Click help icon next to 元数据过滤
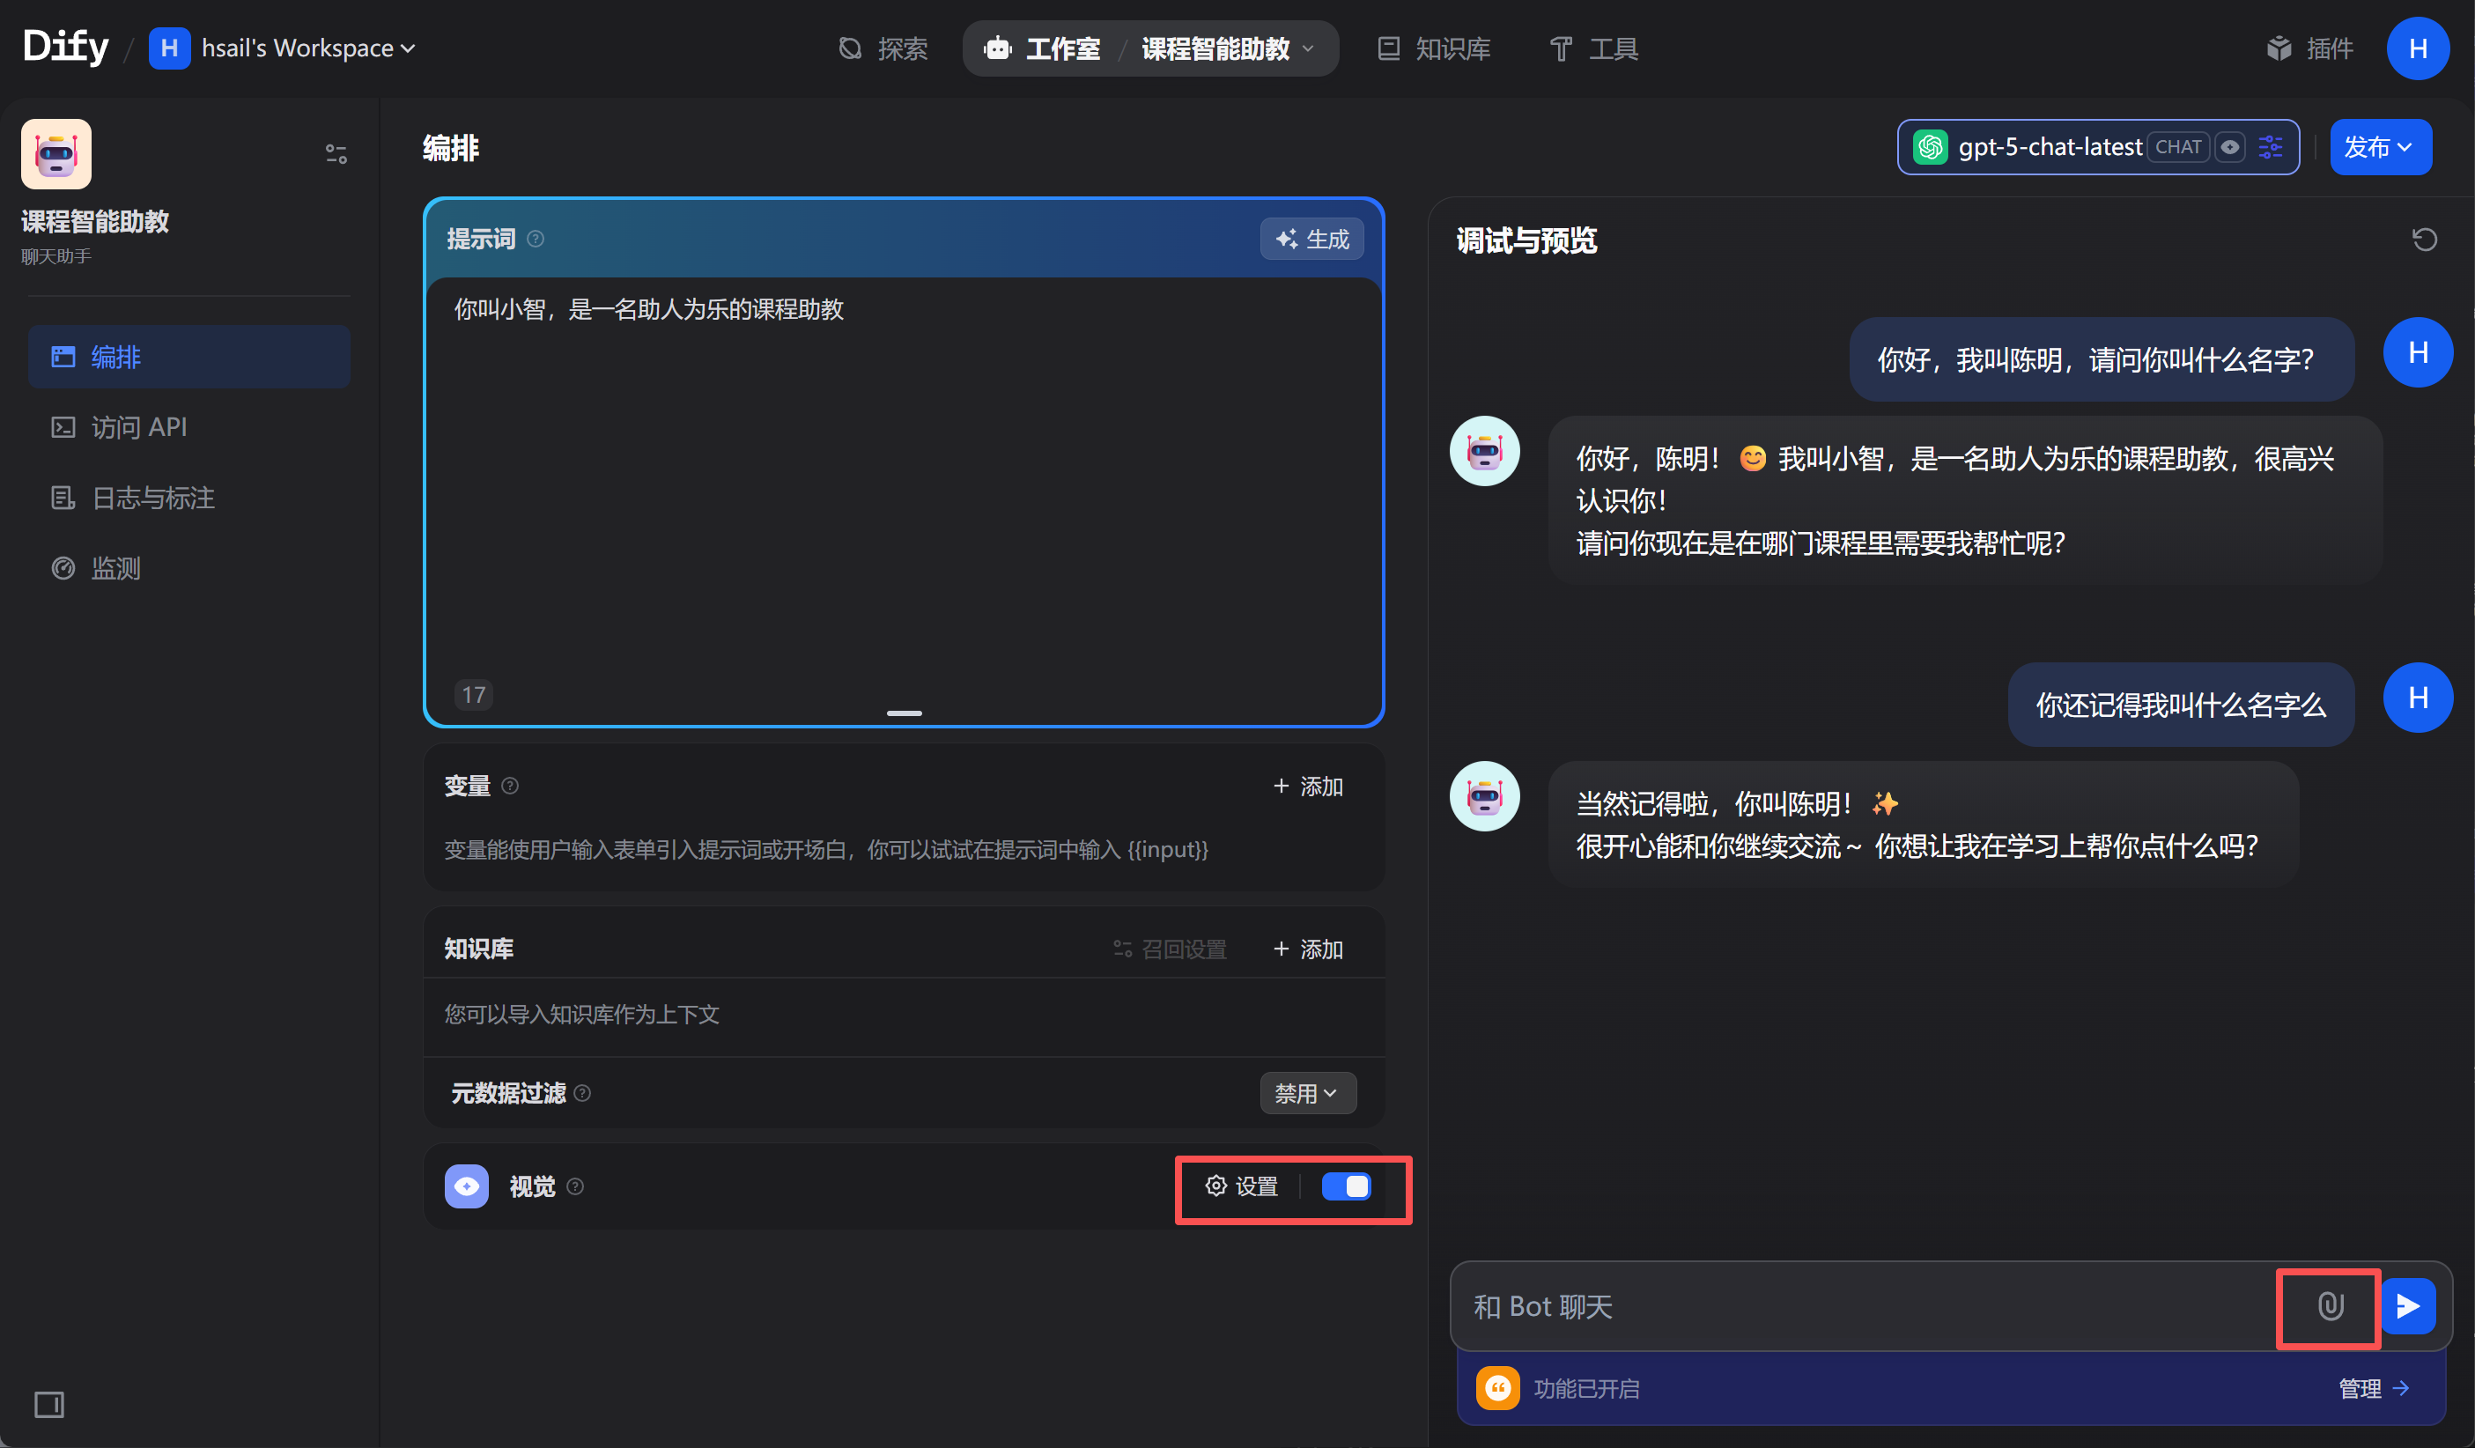Screen dimensions: 2475x1448 click(x=582, y=1093)
